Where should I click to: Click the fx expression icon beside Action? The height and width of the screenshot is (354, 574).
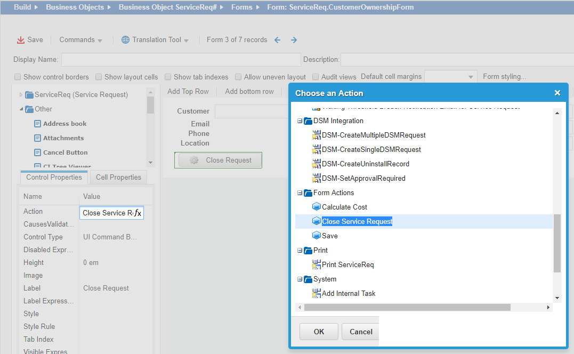tap(138, 213)
